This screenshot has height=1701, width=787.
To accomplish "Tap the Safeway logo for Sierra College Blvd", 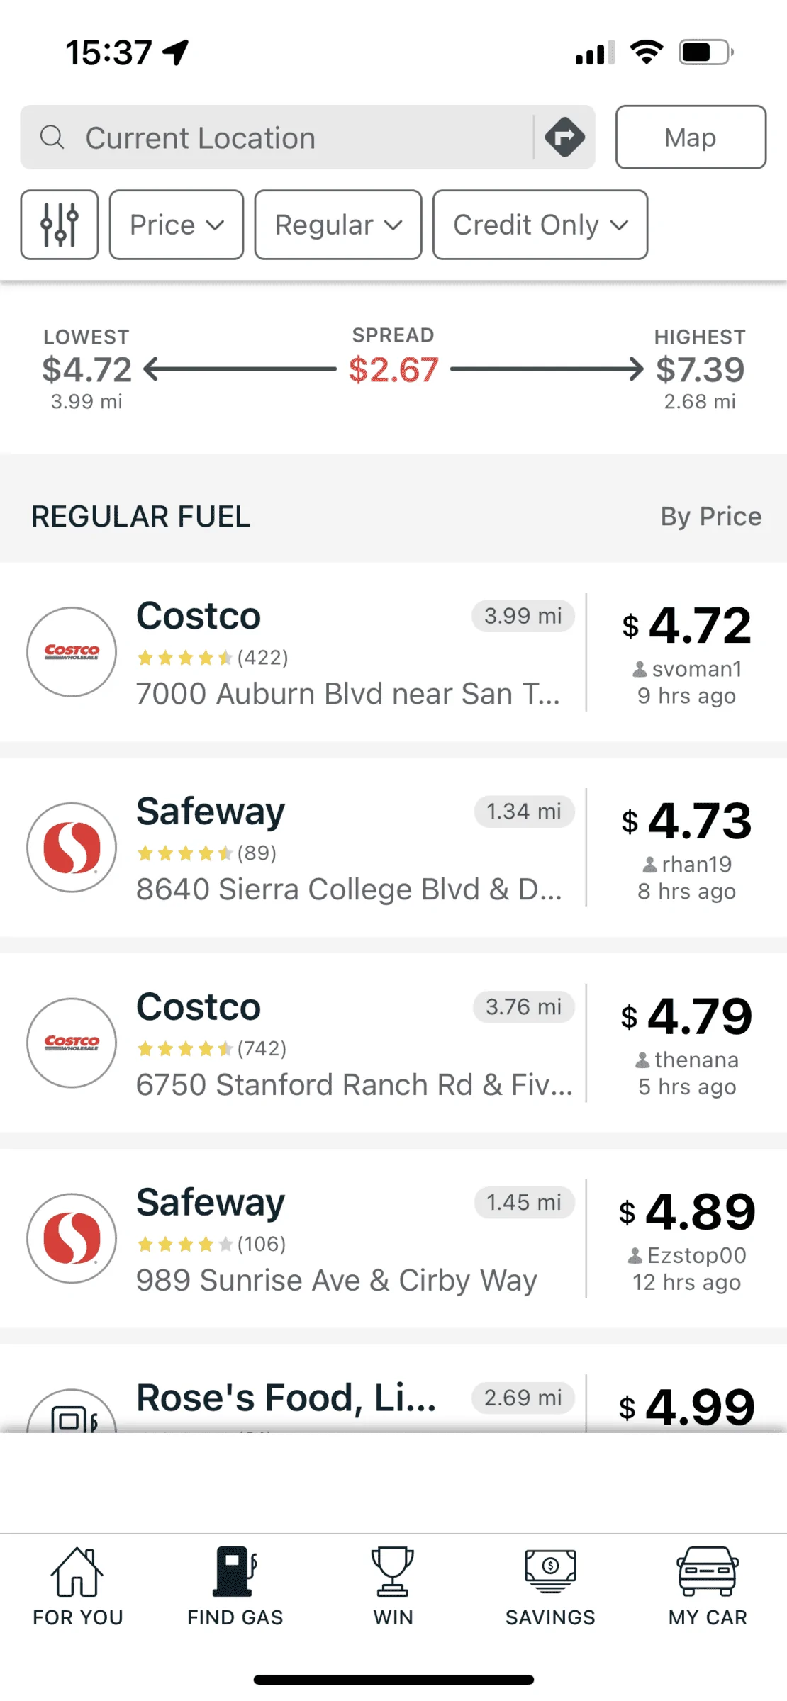I will pyautogui.click(x=72, y=847).
